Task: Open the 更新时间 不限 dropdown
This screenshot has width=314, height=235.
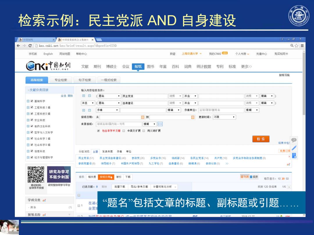Action: click(x=224, y=117)
